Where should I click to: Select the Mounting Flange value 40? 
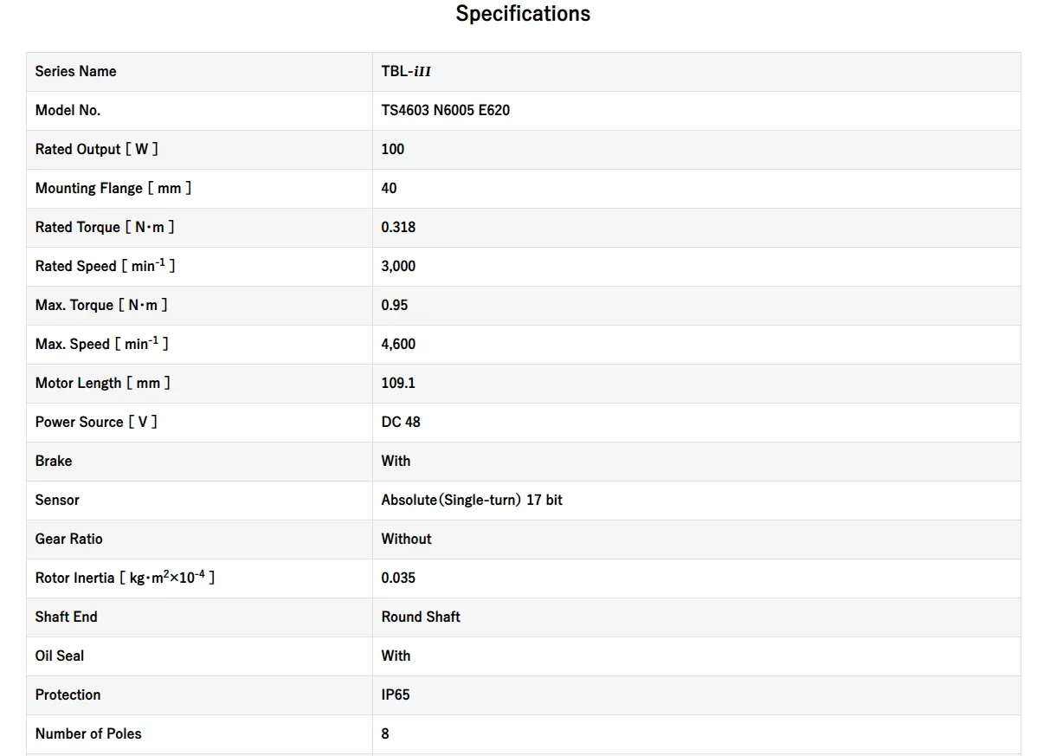point(389,188)
